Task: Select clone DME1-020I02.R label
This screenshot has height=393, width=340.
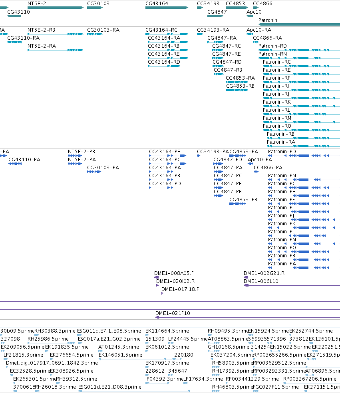Action: click(x=175, y=281)
